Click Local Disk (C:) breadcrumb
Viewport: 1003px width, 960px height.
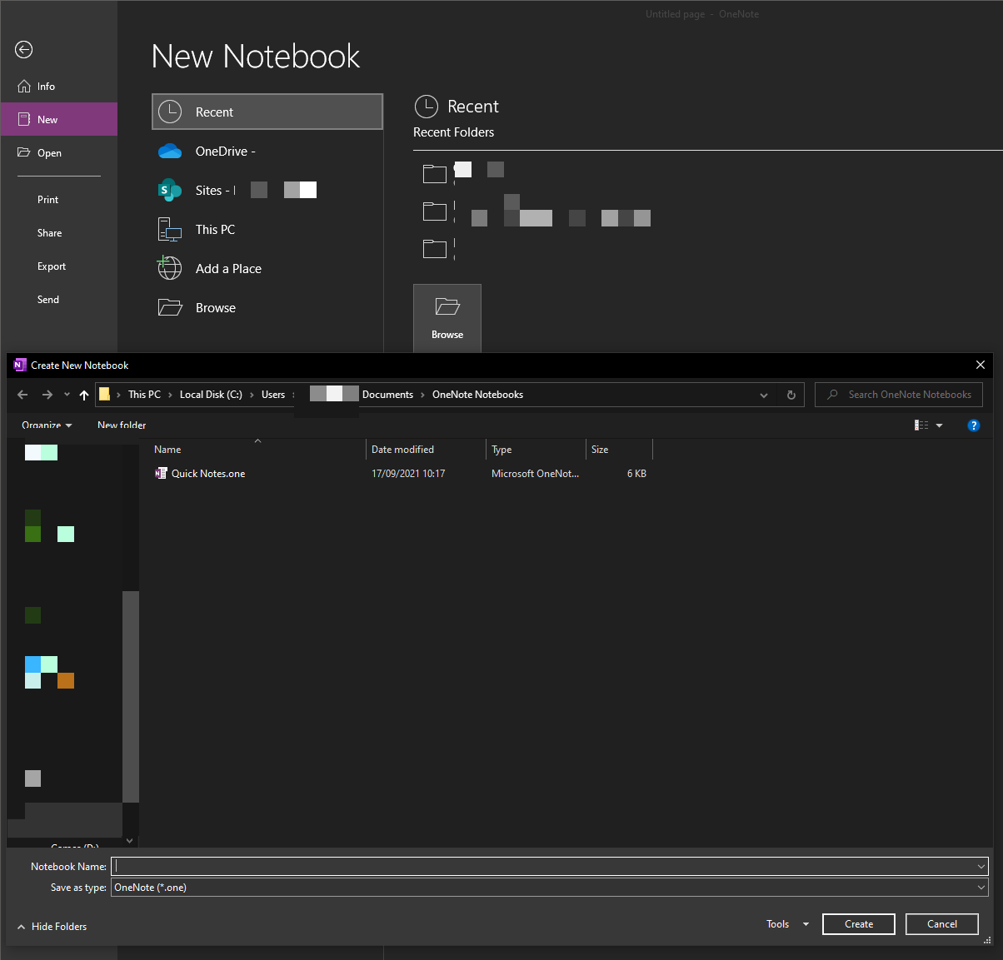[x=211, y=395]
